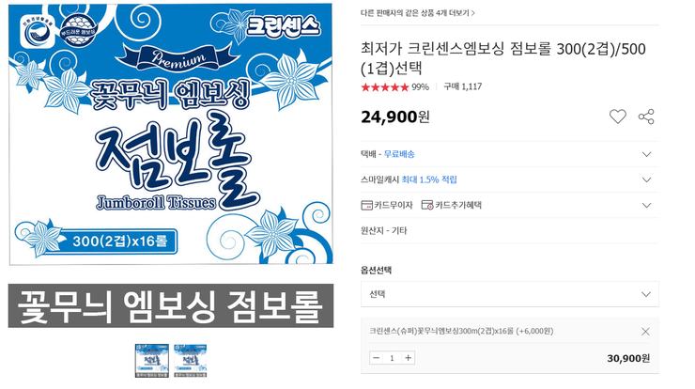Increase quantity with plus button
The width and height of the screenshot is (695, 389).
tap(408, 358)
